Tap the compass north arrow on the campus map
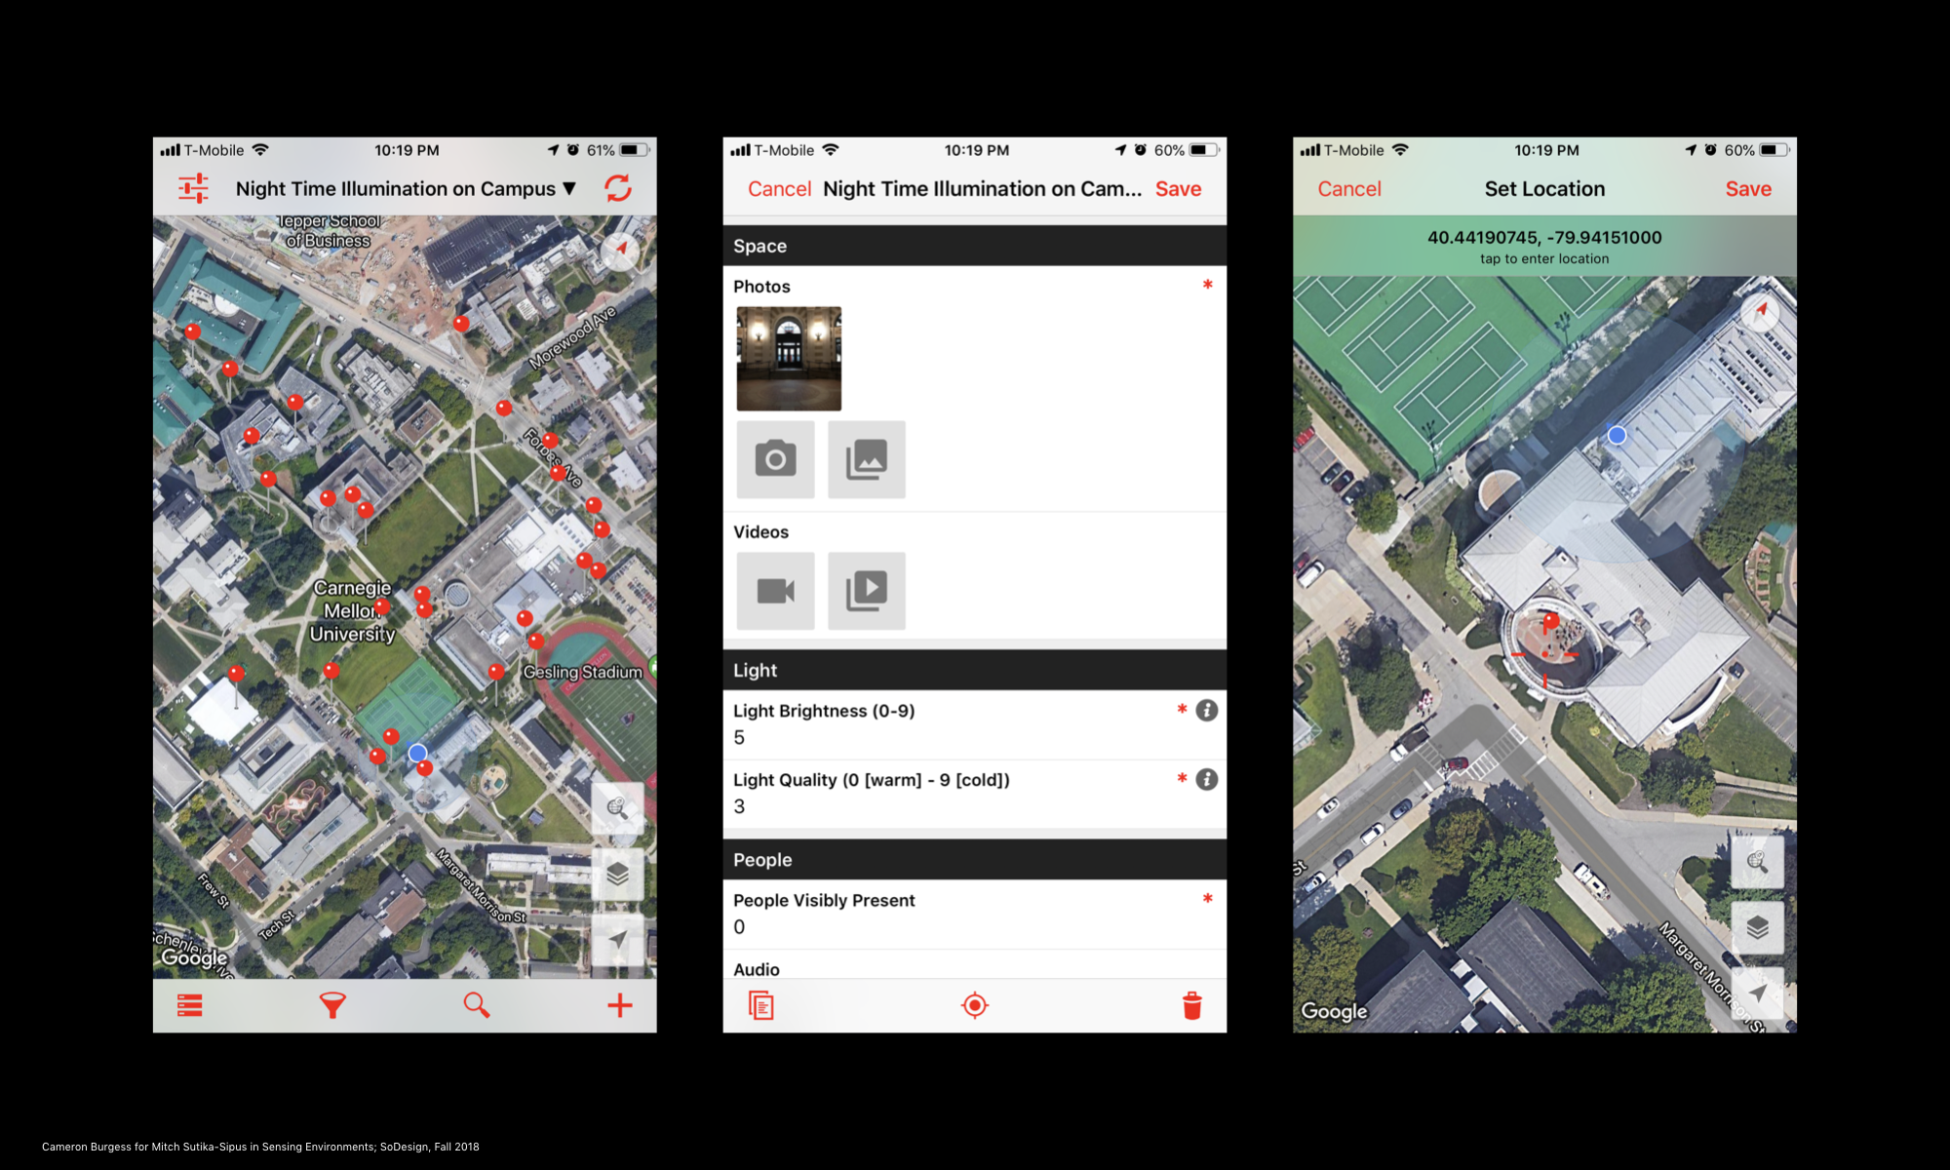 pos(620,251)
